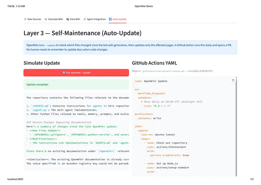Image resolution: width=261 pixels, height=185 pixels.
Task: Click the 'permissions:' YAML key
Action: coord(144,114)
